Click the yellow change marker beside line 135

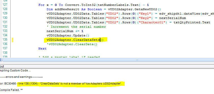point(13,40)
